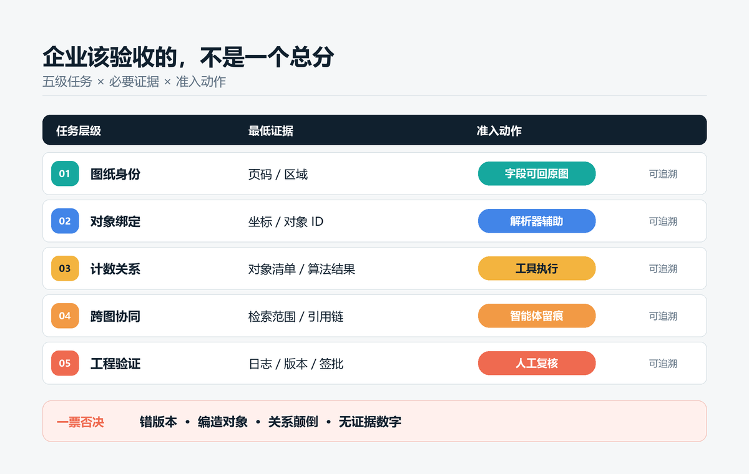Click the 日志 / 版本 / 签批 cell
Viewport: 749px width, 474px height.
click(296, 364)
